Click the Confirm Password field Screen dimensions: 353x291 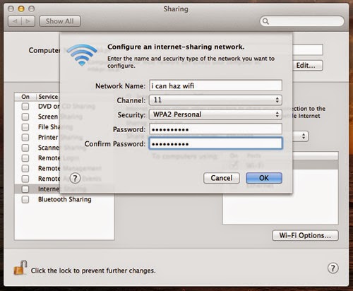click(x=215, y=143)
